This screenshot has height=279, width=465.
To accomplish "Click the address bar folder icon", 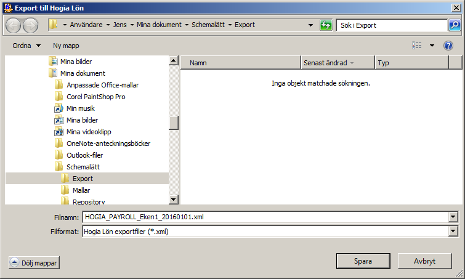I will [x=54, y=25].
